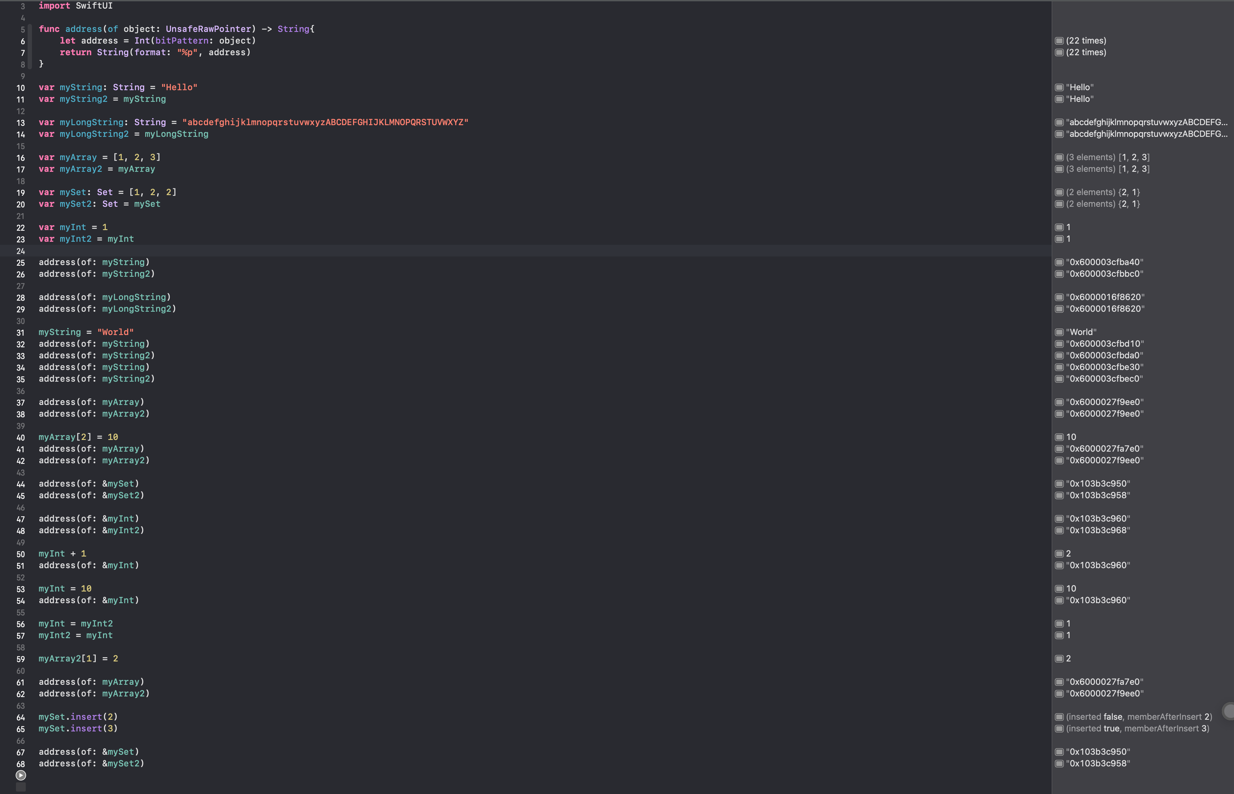Screen dimensions: 1234x794
Task: Click result icon beside "0x600003cfbbc0"
Action: [x=1059, y=274]
